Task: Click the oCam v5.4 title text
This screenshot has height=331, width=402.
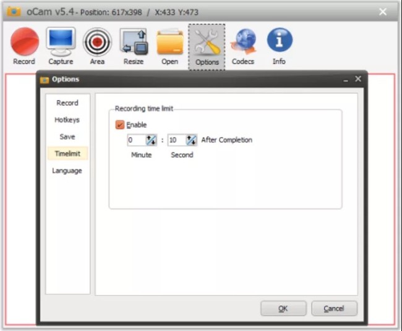Action: [x=50, y=12]
